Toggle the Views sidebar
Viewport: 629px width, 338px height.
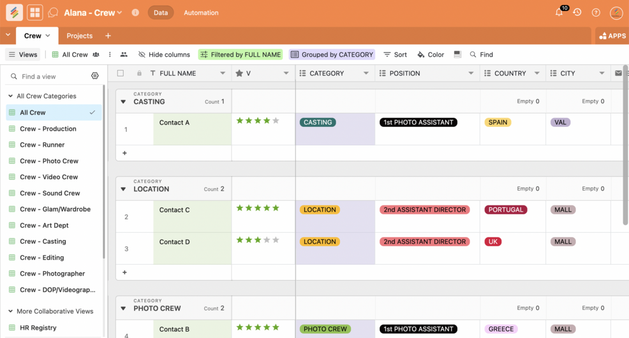[x=23, y=55]
